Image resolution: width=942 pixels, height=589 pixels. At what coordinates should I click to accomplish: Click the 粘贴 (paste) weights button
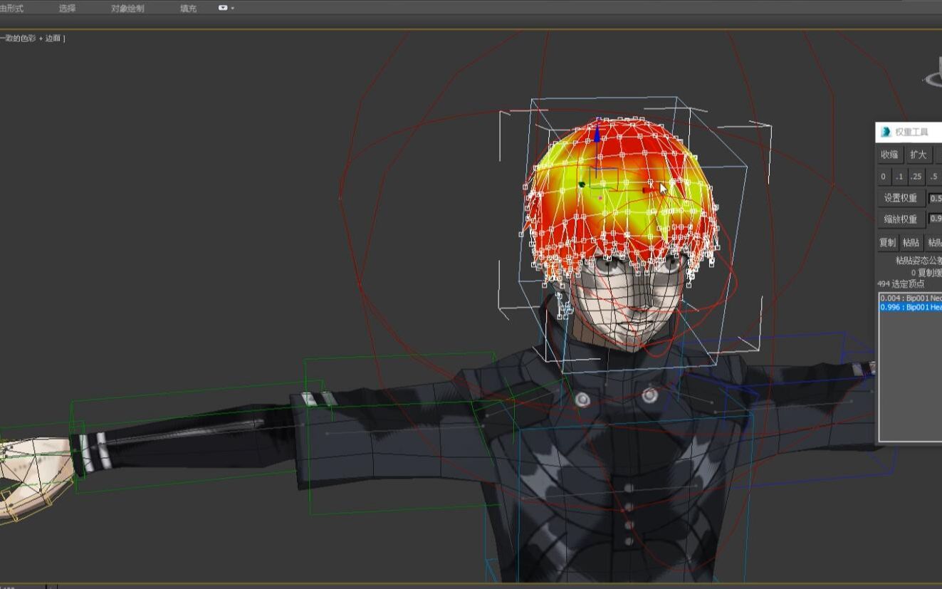pos(910,242)
